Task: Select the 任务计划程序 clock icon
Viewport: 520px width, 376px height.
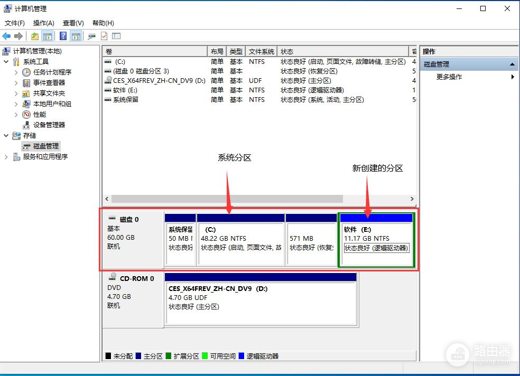Action: click(26, 72)
